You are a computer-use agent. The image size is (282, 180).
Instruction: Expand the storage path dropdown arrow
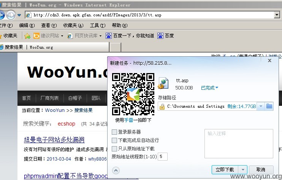pyautogui.click(x=261, y=106)
